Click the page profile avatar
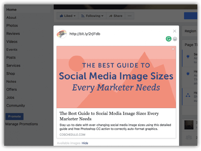The image size is (201, 151). coord(62,34)
